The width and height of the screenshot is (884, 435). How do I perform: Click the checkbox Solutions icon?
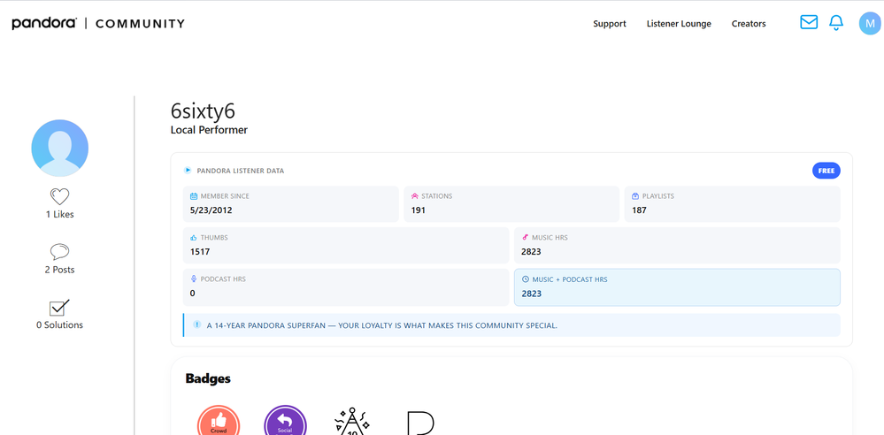coord(60,307)
